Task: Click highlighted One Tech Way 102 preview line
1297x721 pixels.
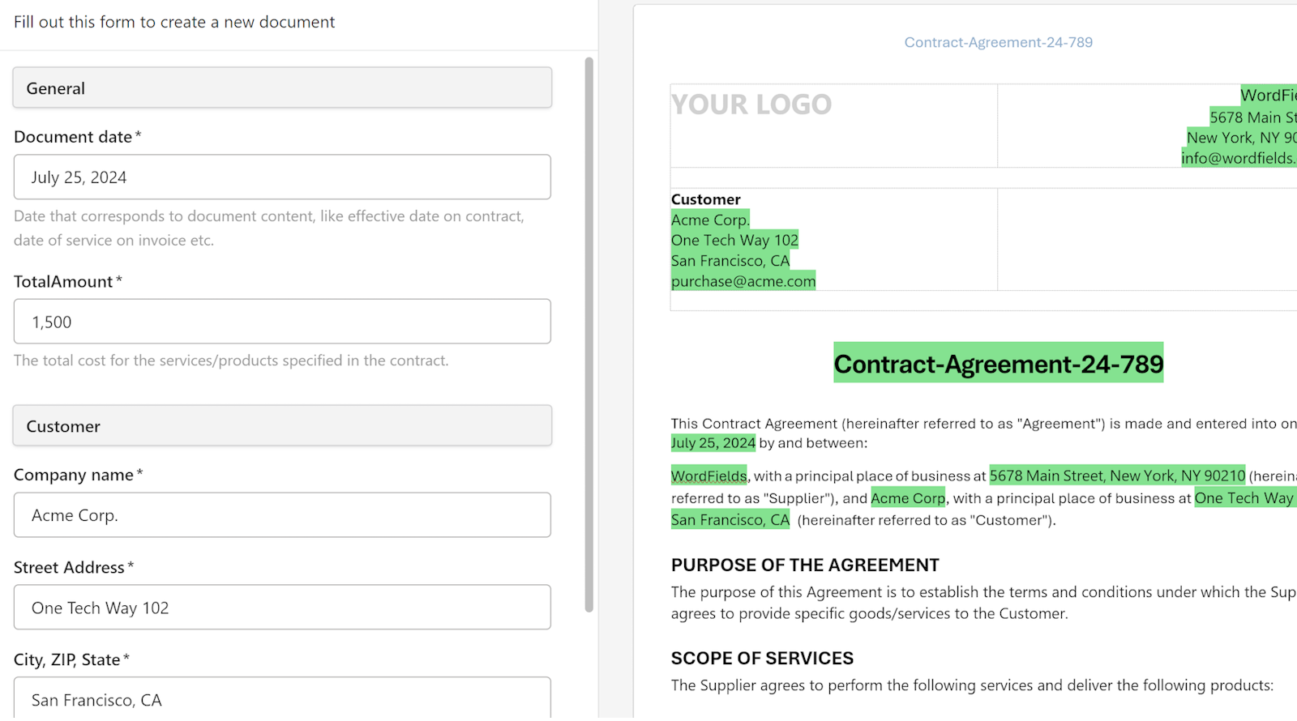Action: click(x=734, y=240)
